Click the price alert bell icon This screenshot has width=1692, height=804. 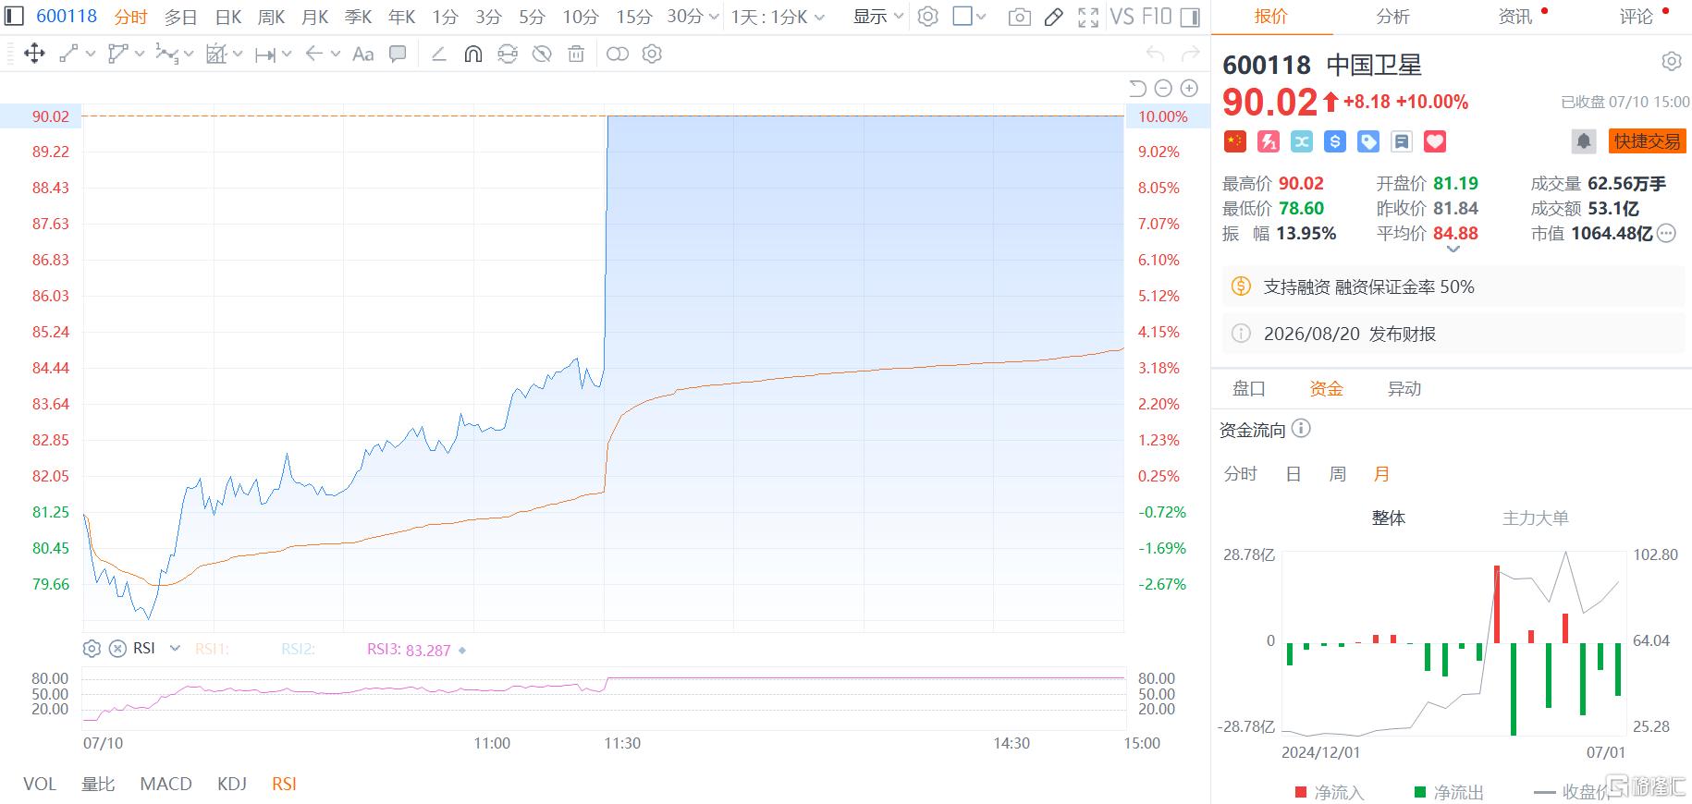pyautogui.click(x=1583, y=141)
